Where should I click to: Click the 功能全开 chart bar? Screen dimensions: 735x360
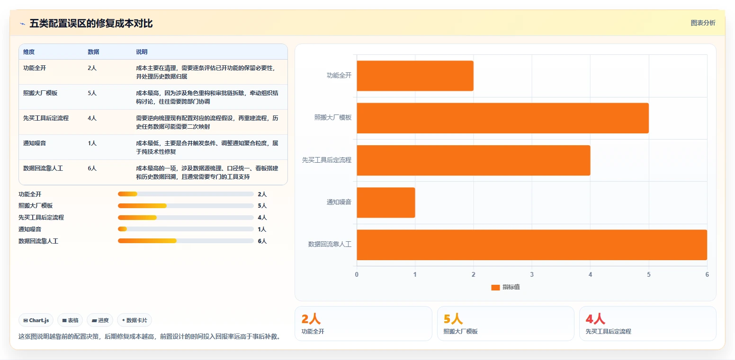pyautogui.click(x=415, y=76)
